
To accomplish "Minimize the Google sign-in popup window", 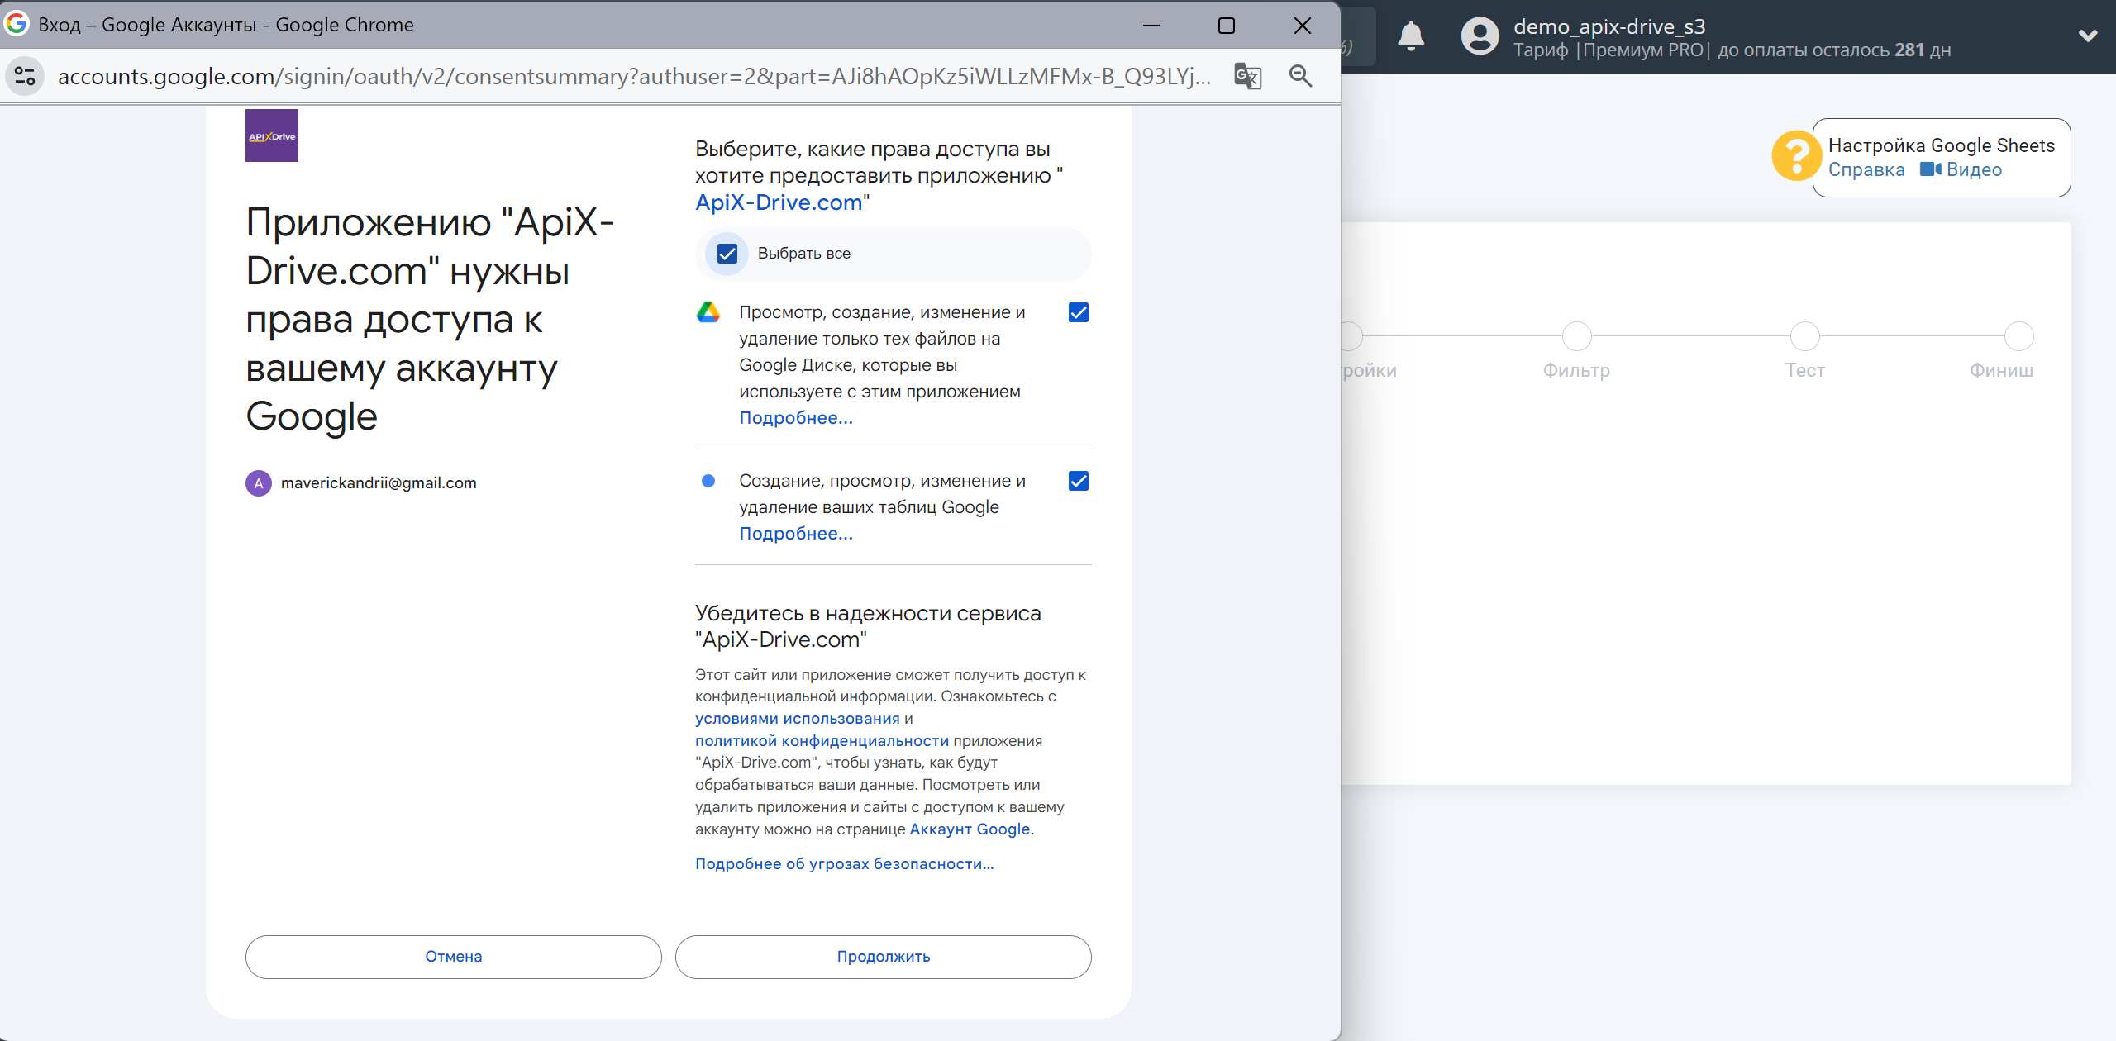I will (x=1151, y=26).
